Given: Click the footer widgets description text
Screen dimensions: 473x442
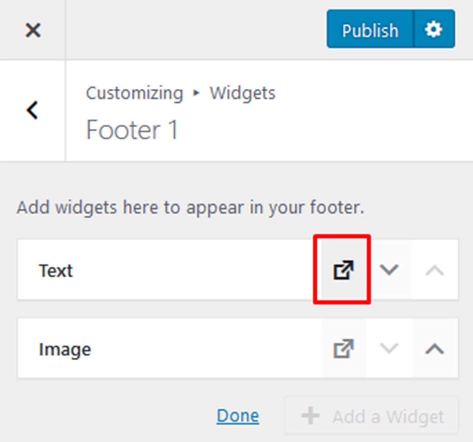Looking at the screenshot, I should click(191, 208).
